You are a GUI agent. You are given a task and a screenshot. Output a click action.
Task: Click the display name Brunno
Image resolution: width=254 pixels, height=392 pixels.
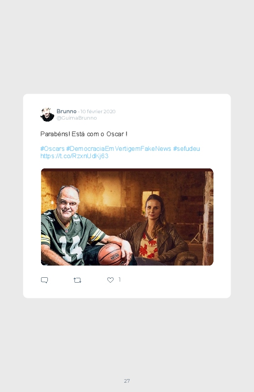click(x=66, y=111)
